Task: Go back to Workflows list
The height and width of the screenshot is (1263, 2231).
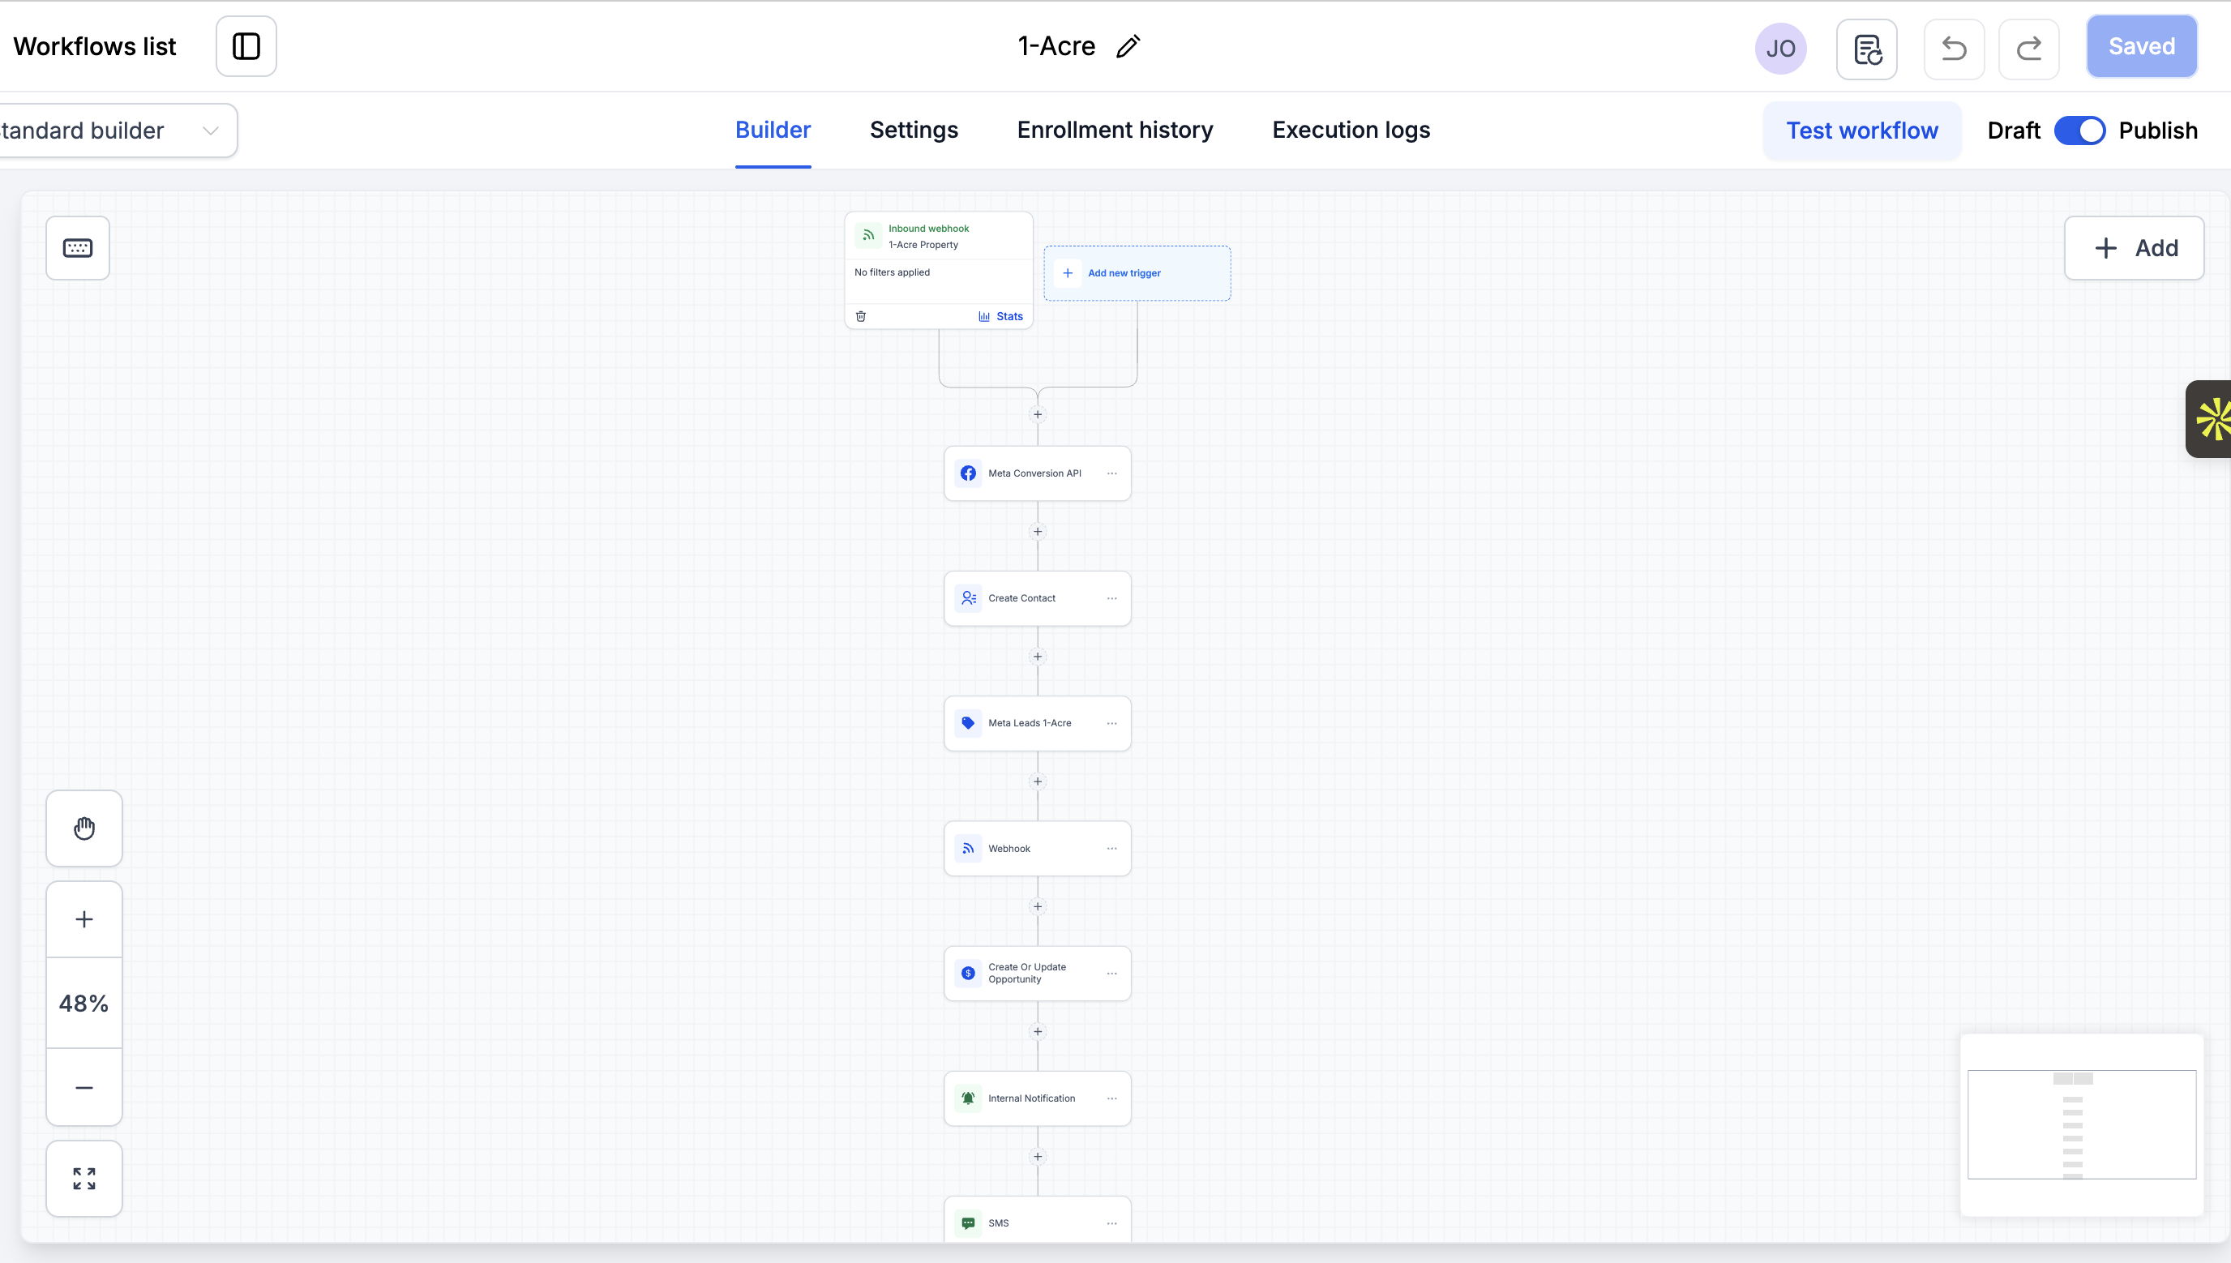Action: [x=95, y=46]
